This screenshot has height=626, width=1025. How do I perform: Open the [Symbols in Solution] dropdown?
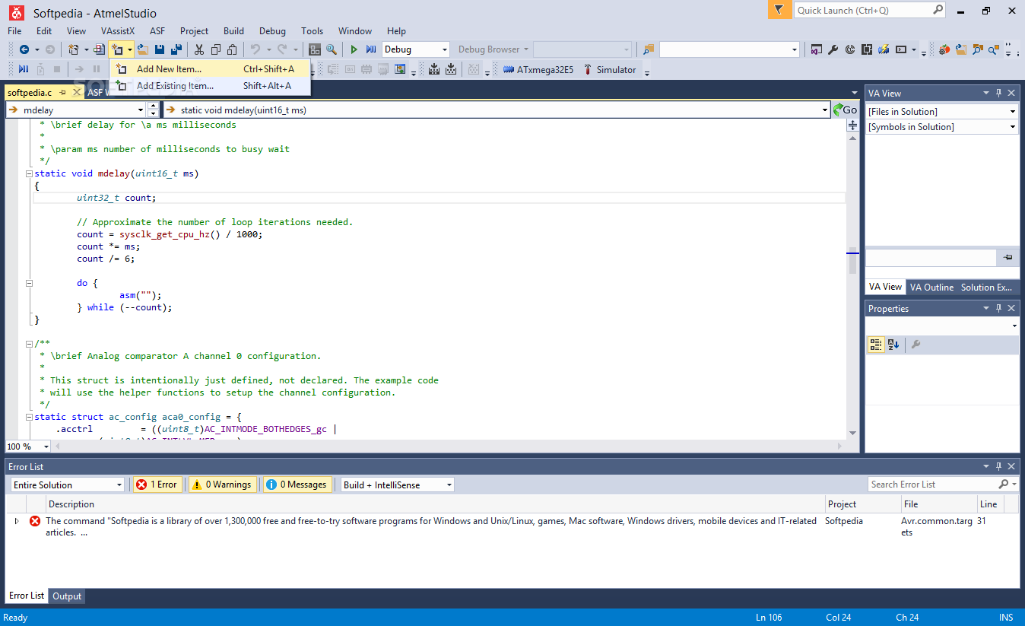(x=1013, y=127)
